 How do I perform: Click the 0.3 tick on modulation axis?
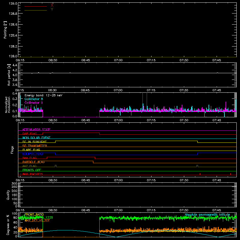point(15,99)
